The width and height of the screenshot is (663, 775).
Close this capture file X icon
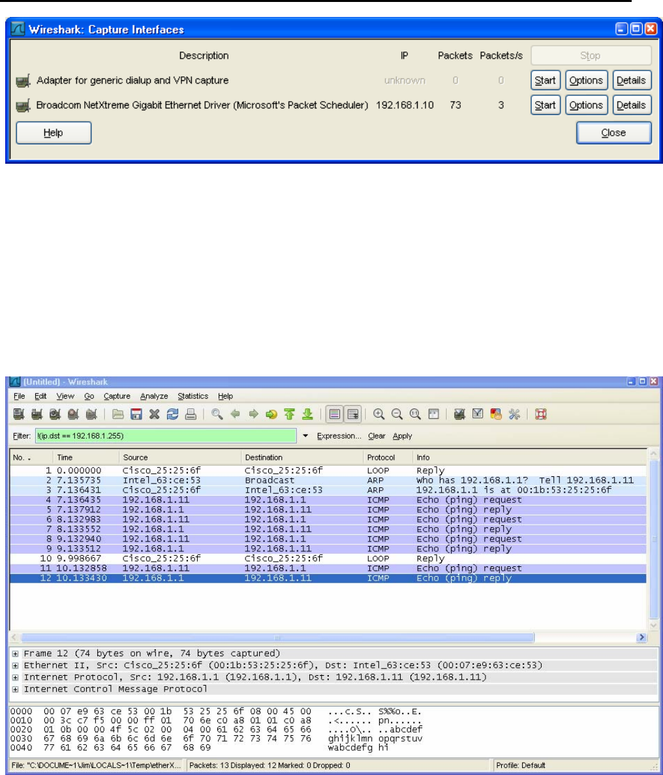154,414
